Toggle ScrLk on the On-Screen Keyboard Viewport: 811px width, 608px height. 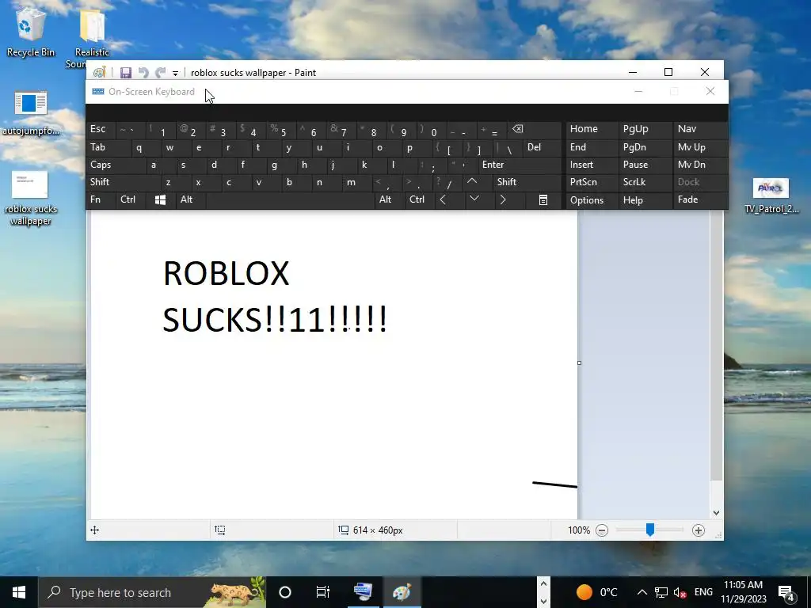point(645,182)
